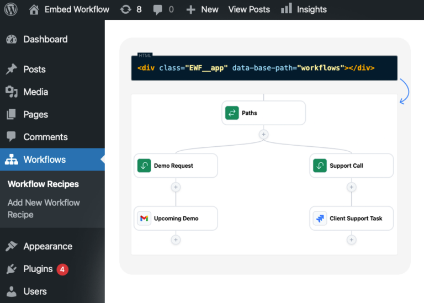The height and width of the screenshot is (303, 424).
Task: Click New in the admin bar
Action: [210, 9]
